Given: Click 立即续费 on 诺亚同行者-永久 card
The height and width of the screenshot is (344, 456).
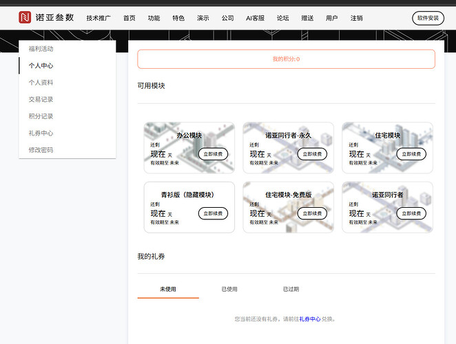Looking at the screenshot, I should click(x=312, y=154).
